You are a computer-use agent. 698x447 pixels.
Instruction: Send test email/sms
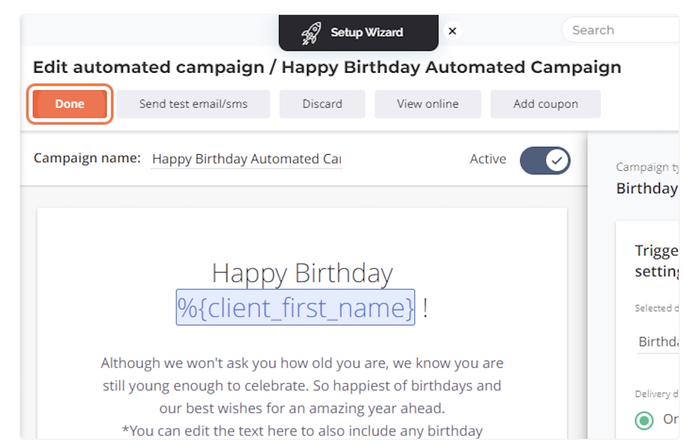193,104
